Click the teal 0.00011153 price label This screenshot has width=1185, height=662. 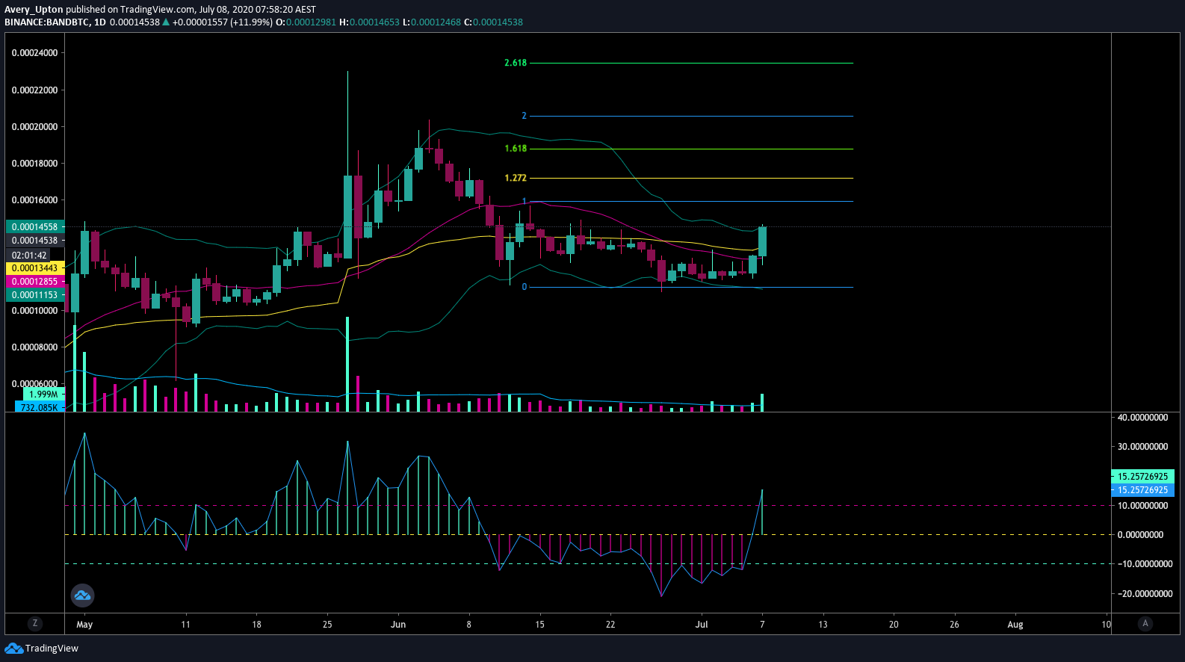click(35, 295)
